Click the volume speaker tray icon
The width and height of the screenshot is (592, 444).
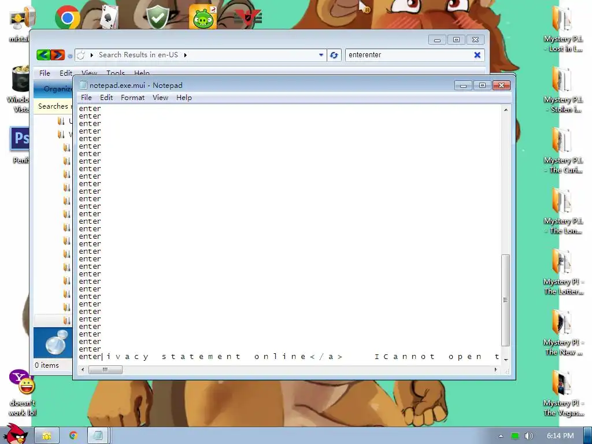(x=529, y=436)
